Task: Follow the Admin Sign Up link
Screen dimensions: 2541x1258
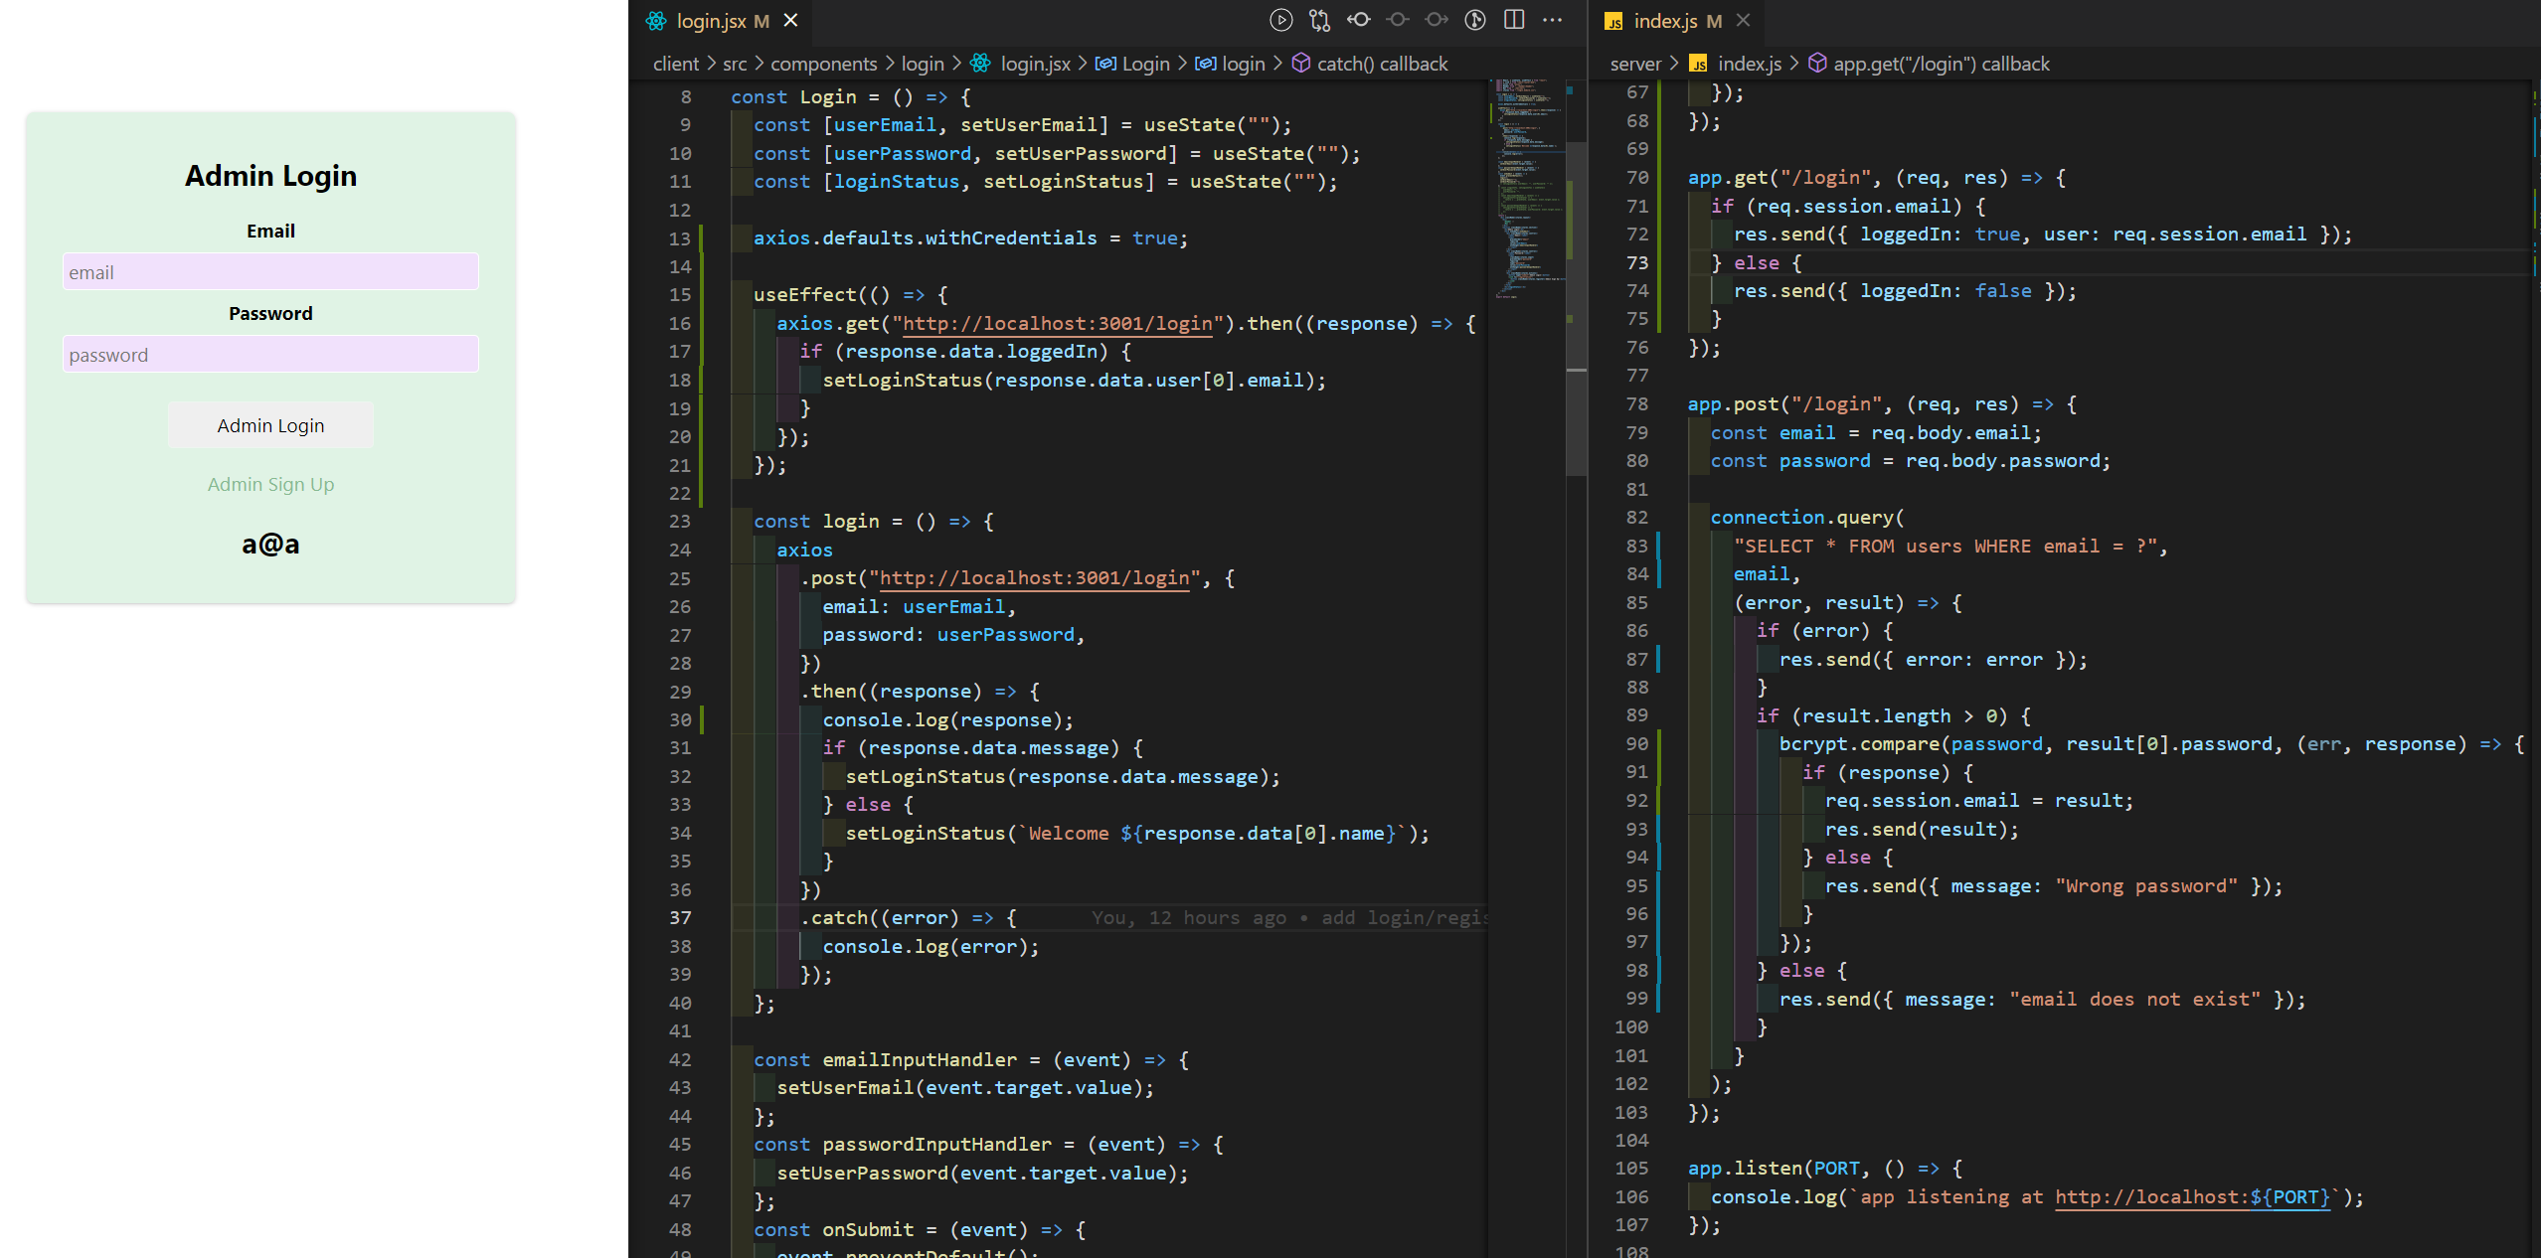Action: click(270, 484)
